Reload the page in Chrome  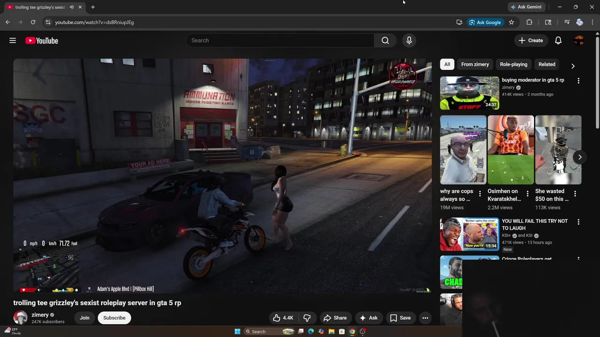[33, 22]
